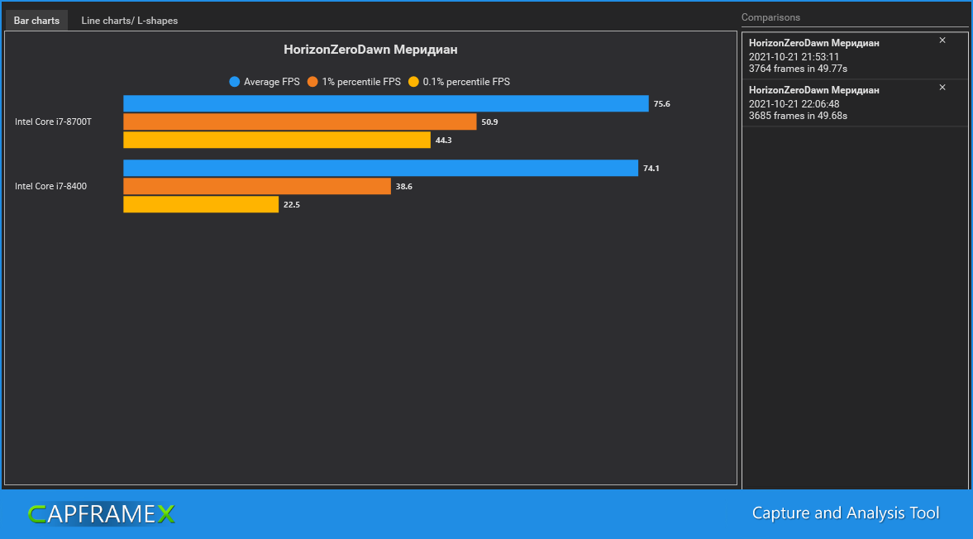Toggle the 0.1% percentile FPS legend dot
This screenshot has height=539, width=973.
tap(413, 82)
